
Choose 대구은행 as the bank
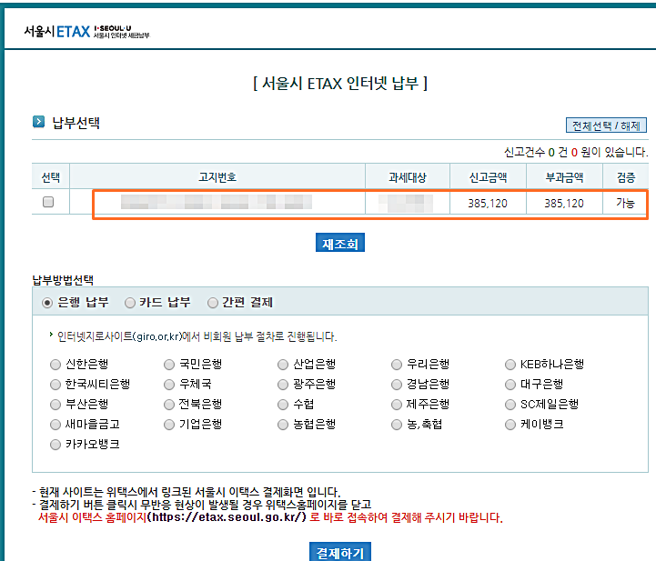pyautogui.click(x=510, y=385)
